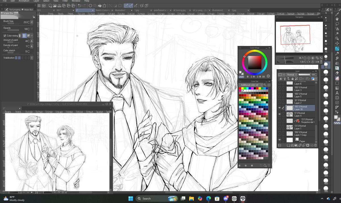The image size is (341, 203).
Task: Select the Move layer tool
Action: coord(337,43)
